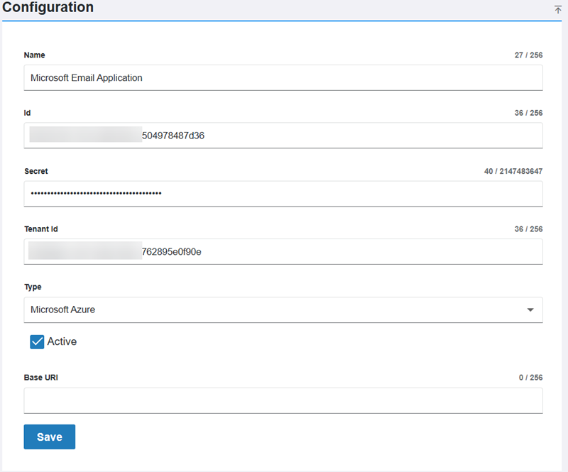
Task: Click the Secret field label
Action: (x=36, y=171)
